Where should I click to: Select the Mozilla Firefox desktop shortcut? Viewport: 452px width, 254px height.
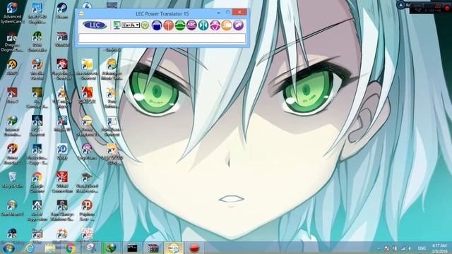[37, 69]
